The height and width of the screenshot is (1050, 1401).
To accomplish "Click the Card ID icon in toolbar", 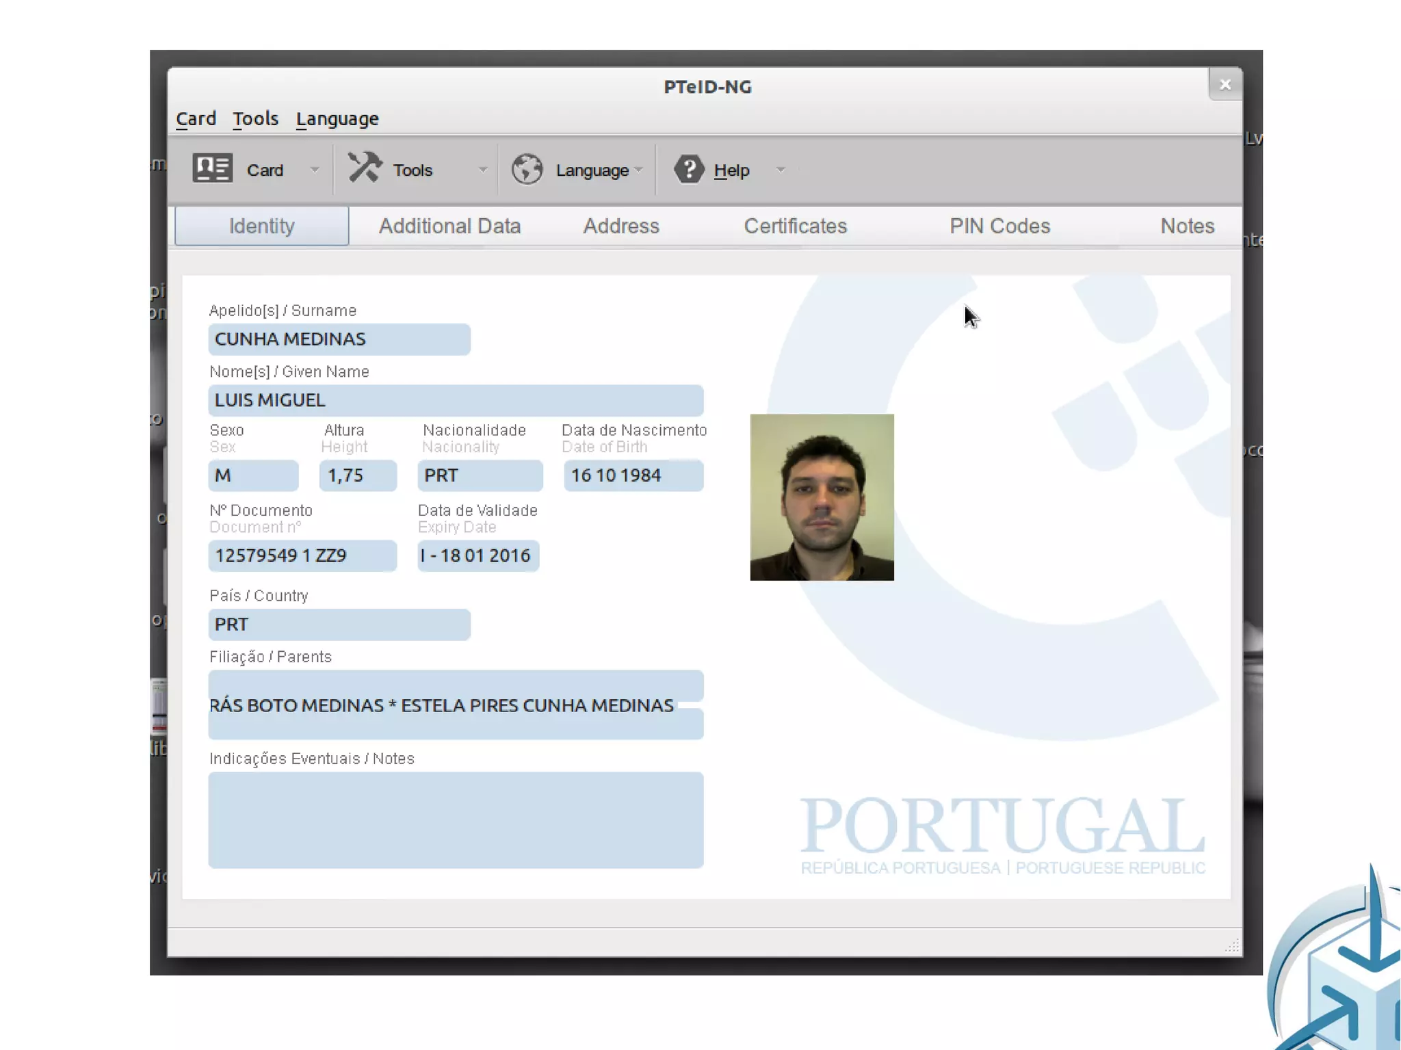I will coord(212,168).
